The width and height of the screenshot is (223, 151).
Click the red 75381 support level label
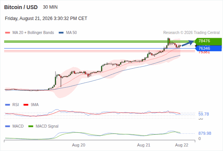click(204, 52)
